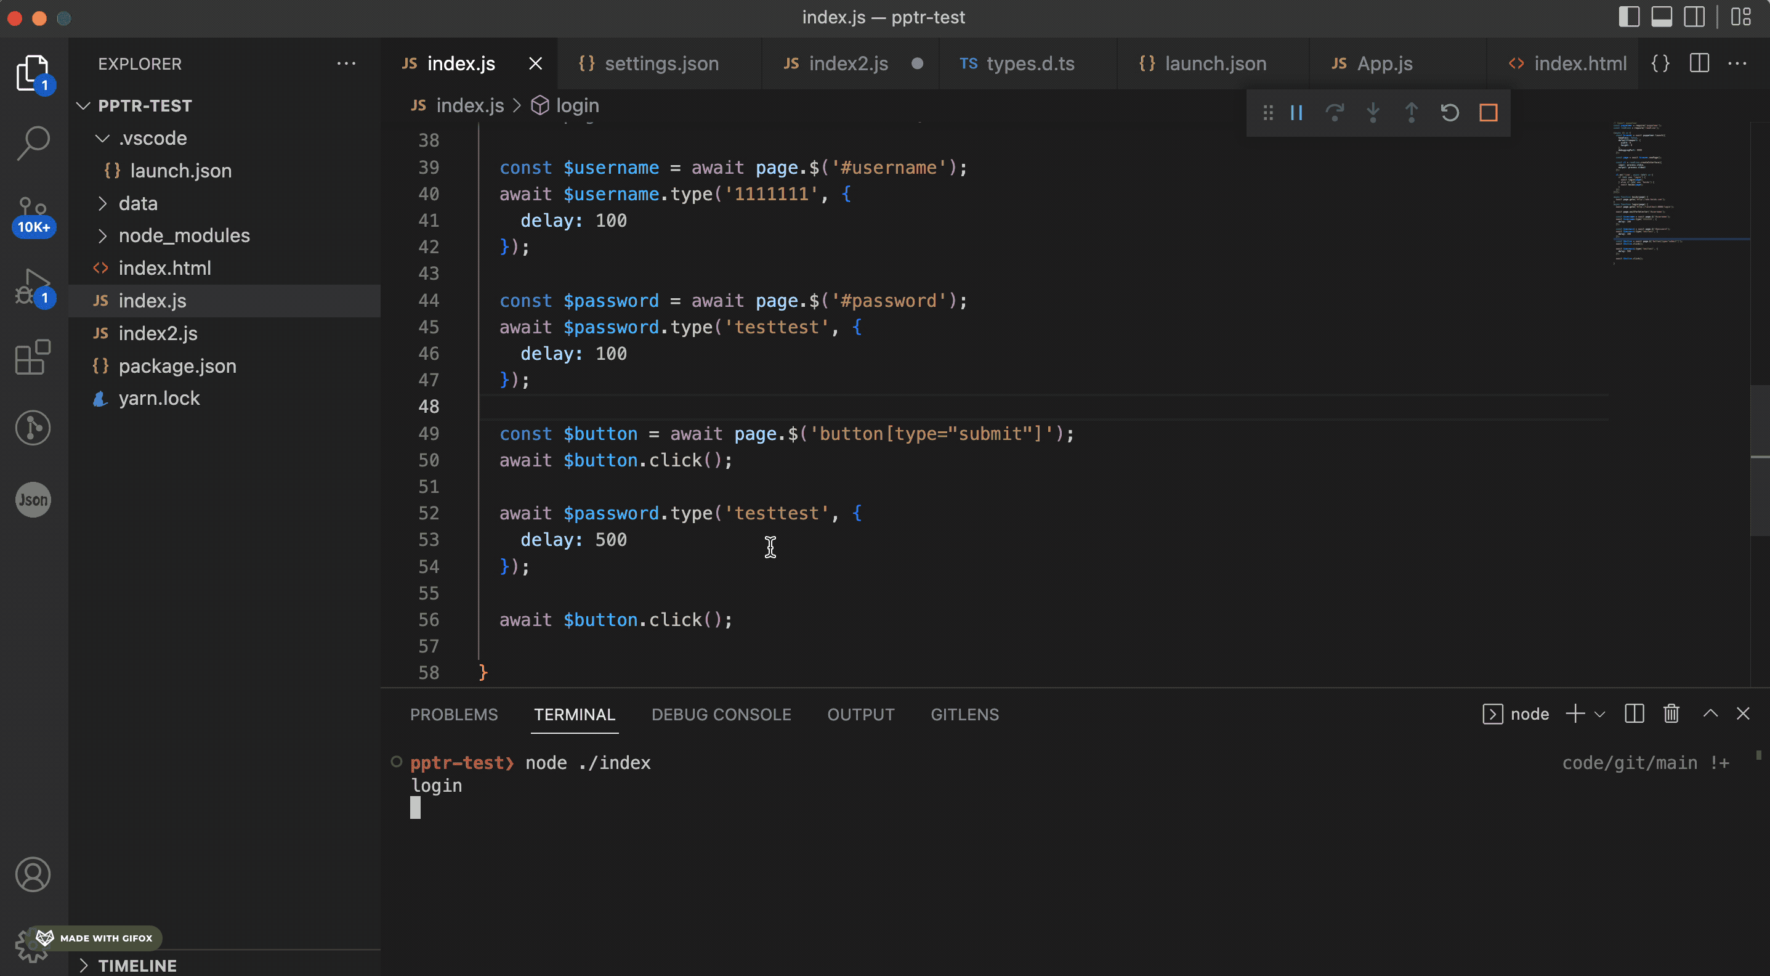Open package.json in the explorer
Screen dimensions: 1770x976
(177, 365)
